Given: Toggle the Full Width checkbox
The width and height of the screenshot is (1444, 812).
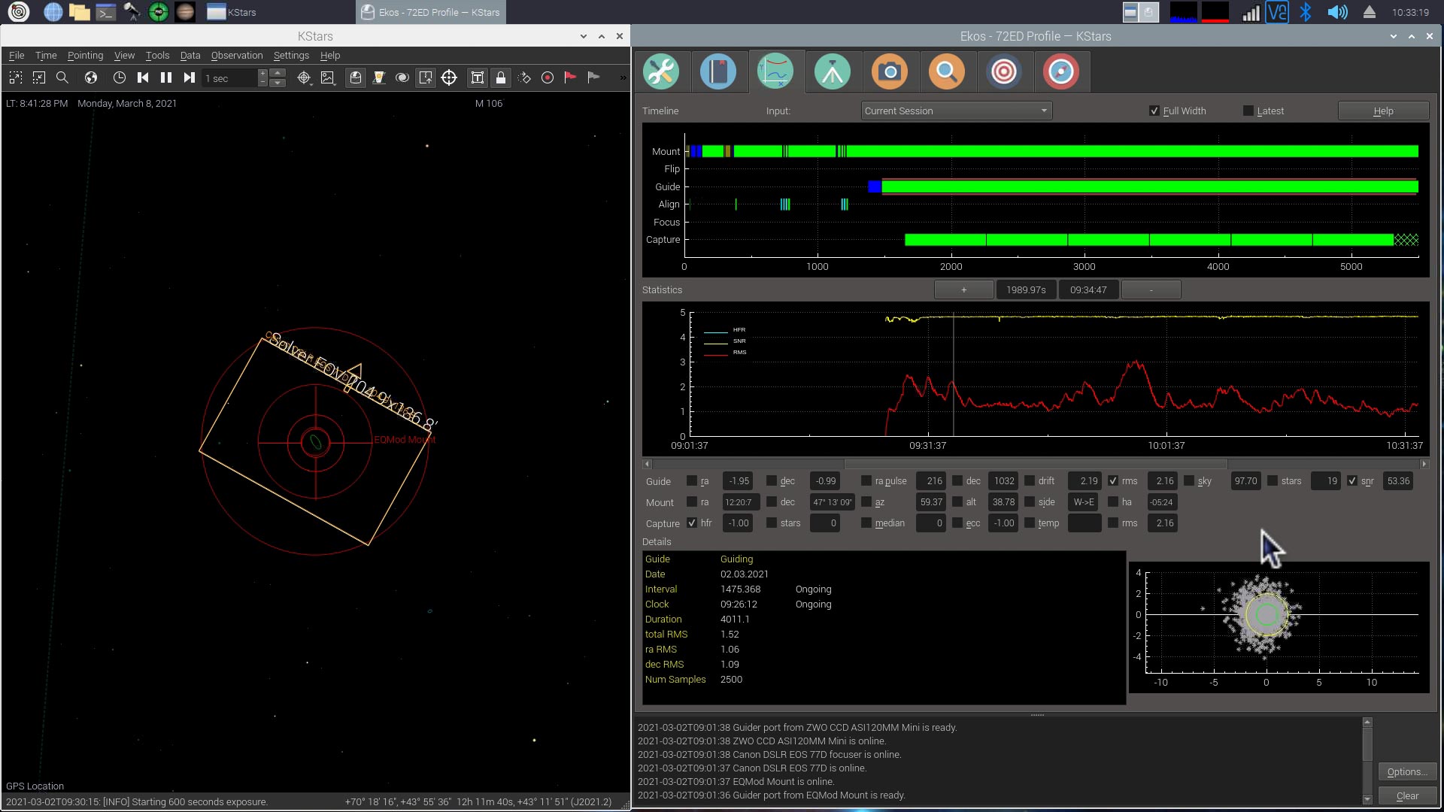Looking at the screenshot, I should coord(1154,111).
